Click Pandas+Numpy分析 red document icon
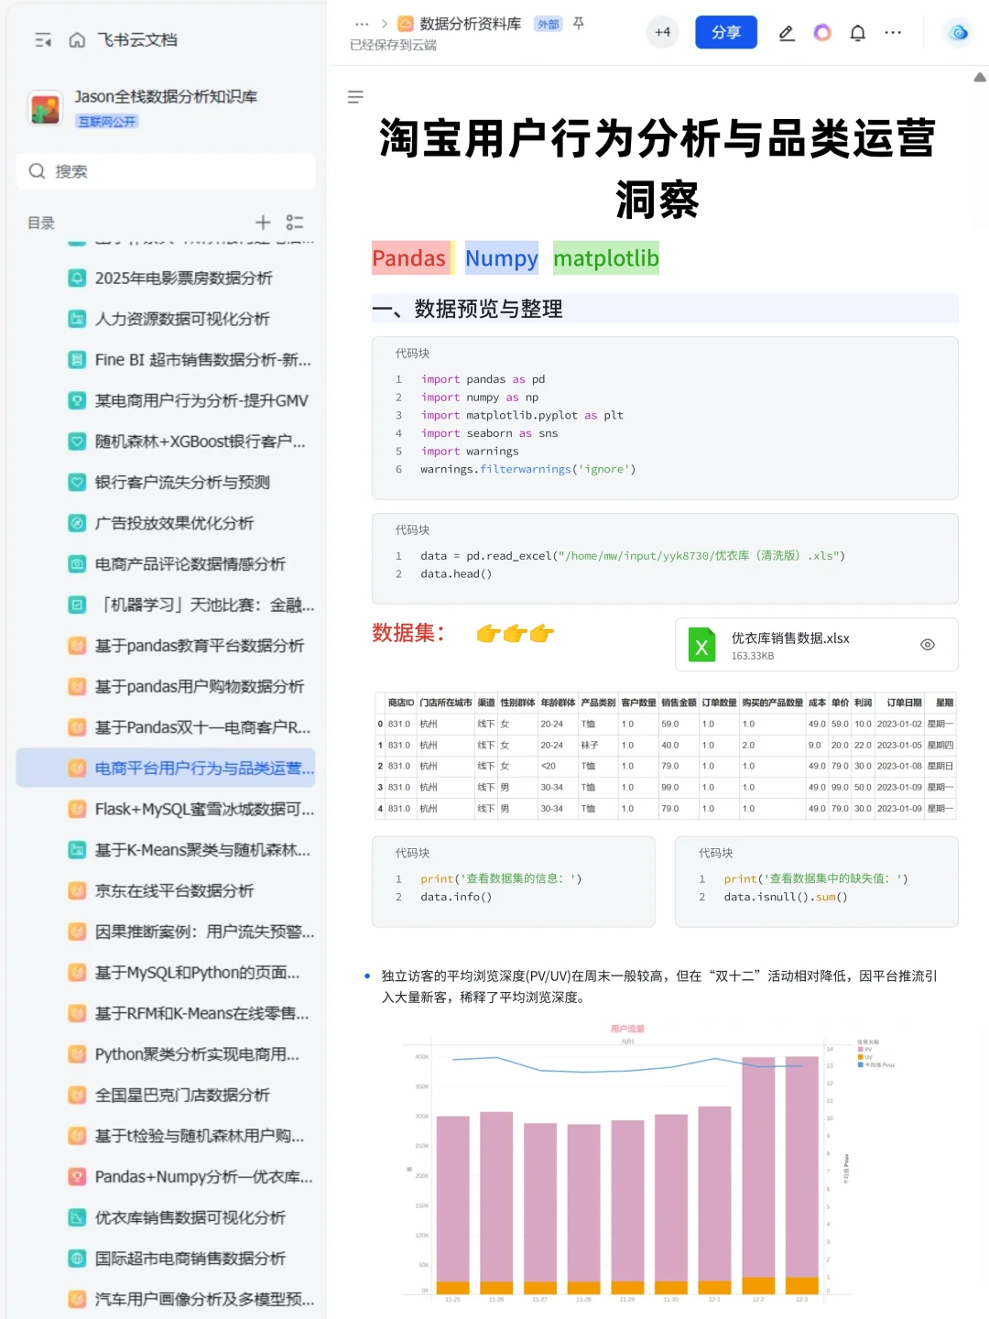989x1319 pixels. [78, 1176]
